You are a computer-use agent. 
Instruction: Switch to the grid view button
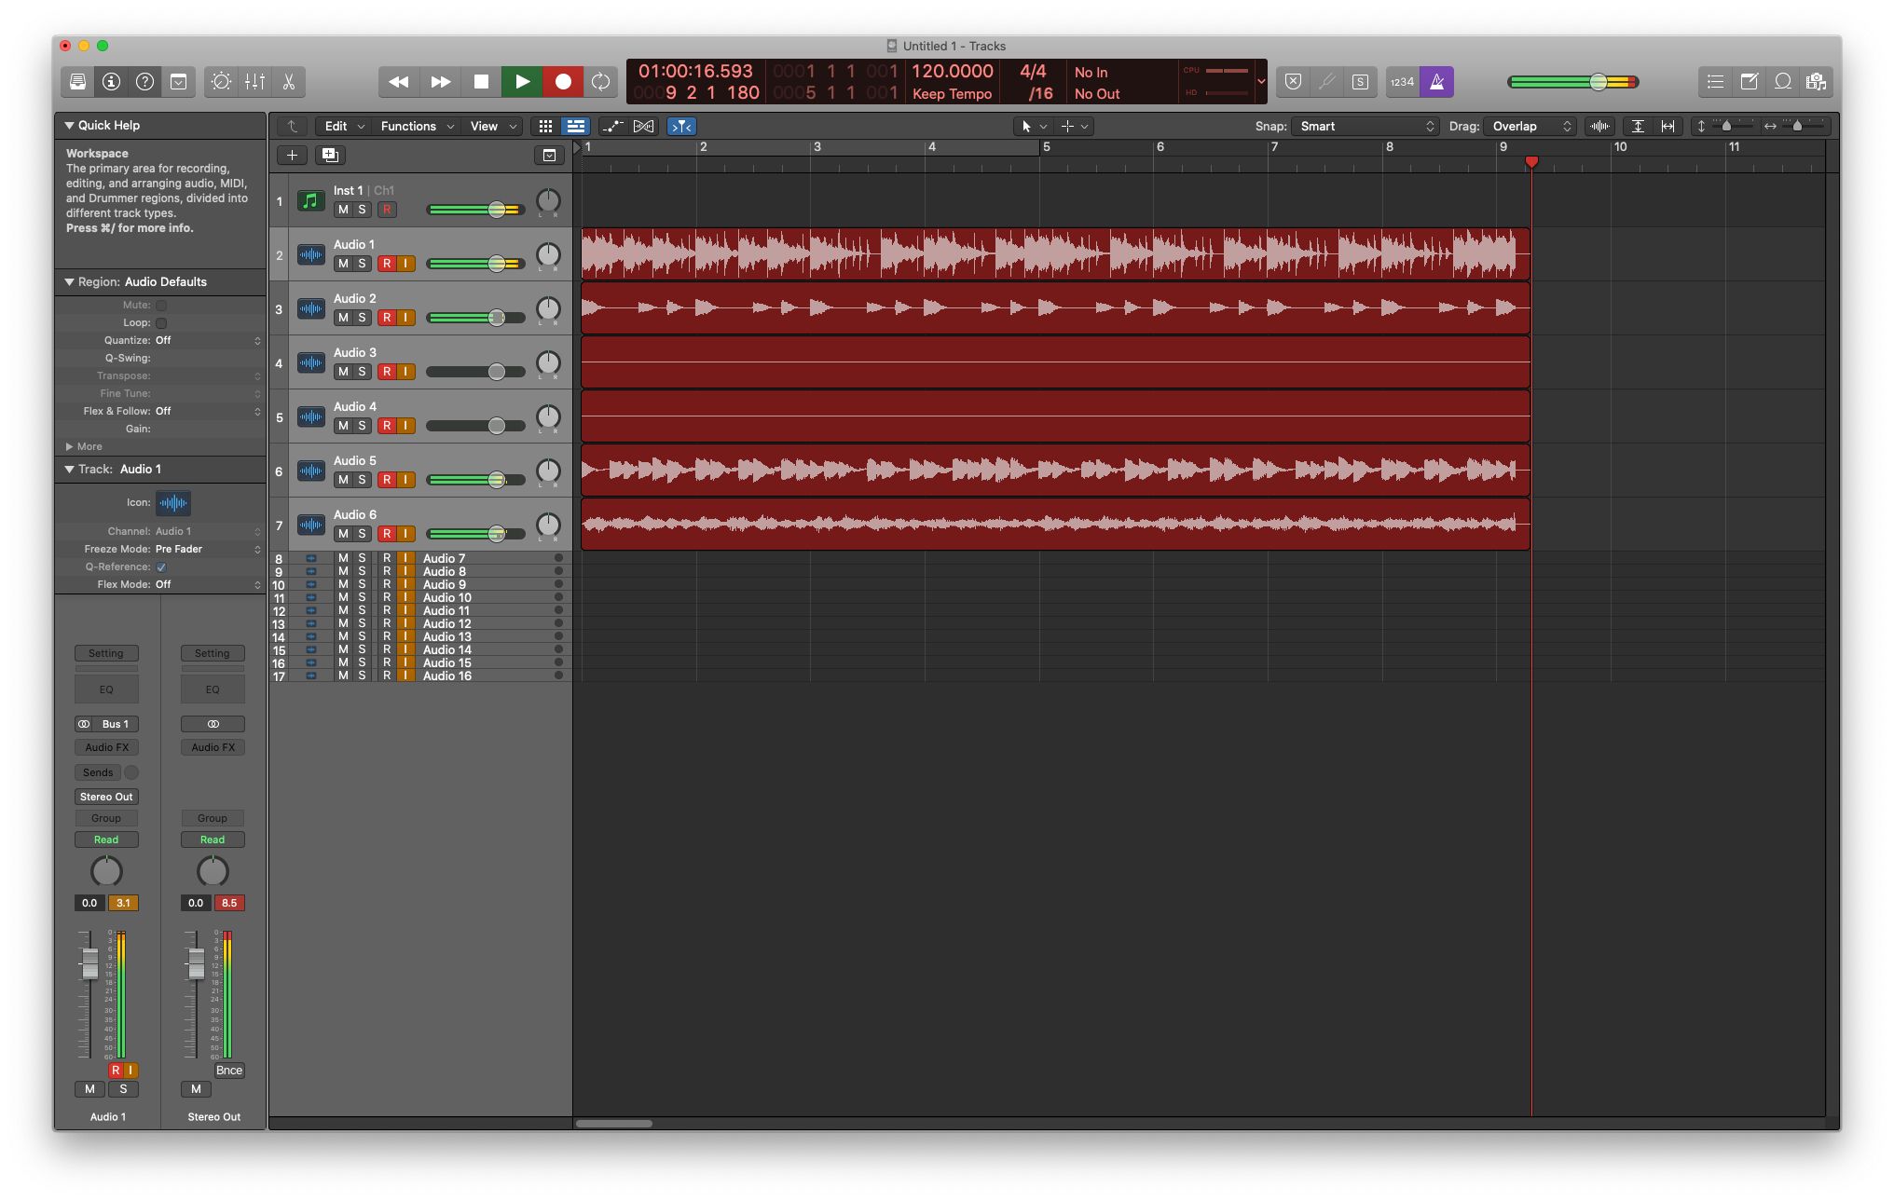point(546,126)
